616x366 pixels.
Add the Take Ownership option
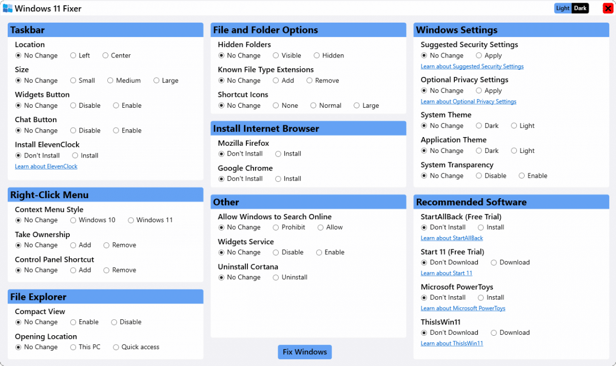74,245
